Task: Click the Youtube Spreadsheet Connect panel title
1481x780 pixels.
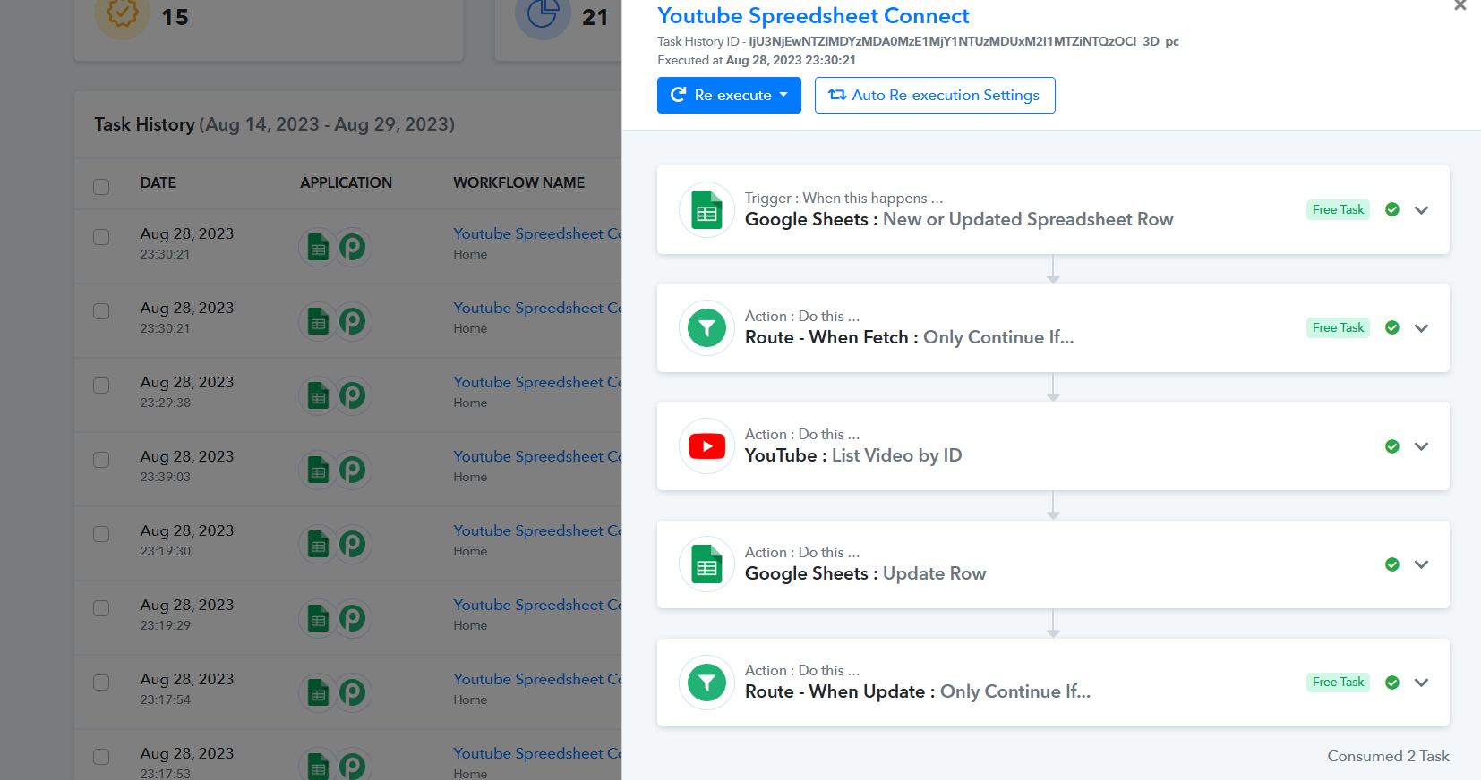Action: 813,15
